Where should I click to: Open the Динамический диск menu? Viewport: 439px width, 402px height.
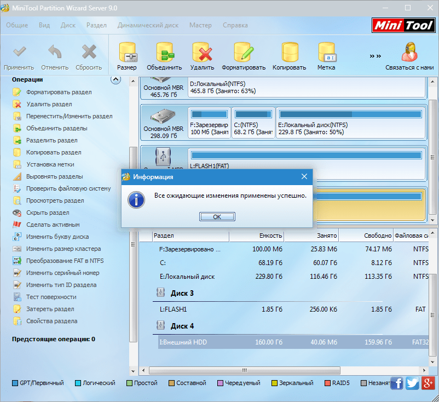pos(148,25)
